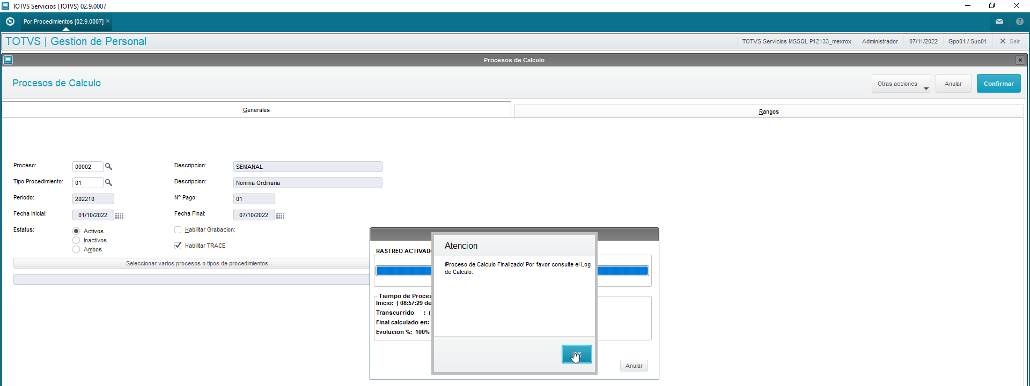Screen dimensions: 1030x386
Task: Uncheck the Habilitar TRACE checkbox
Action: tap(178, 246)
